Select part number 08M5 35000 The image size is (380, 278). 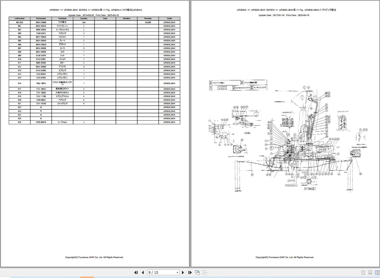(x=41, y=22)
